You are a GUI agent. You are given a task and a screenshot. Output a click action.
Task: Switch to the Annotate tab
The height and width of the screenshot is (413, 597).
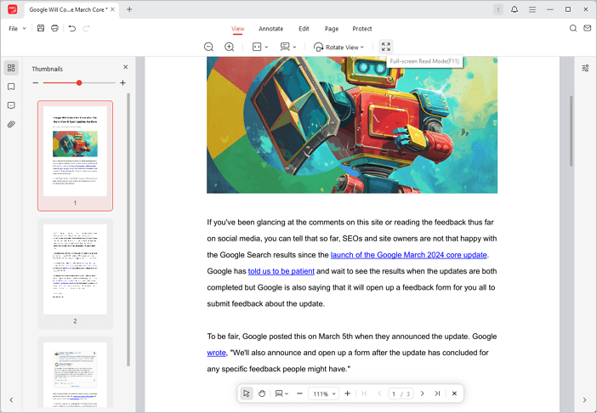click(270, 29)
